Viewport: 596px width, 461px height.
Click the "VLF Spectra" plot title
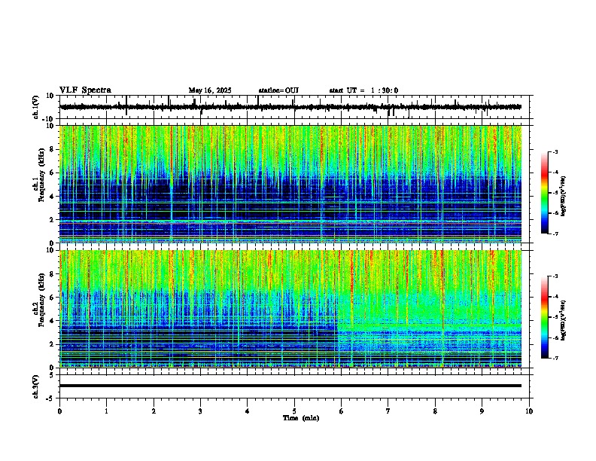click(x=85, y=90)
